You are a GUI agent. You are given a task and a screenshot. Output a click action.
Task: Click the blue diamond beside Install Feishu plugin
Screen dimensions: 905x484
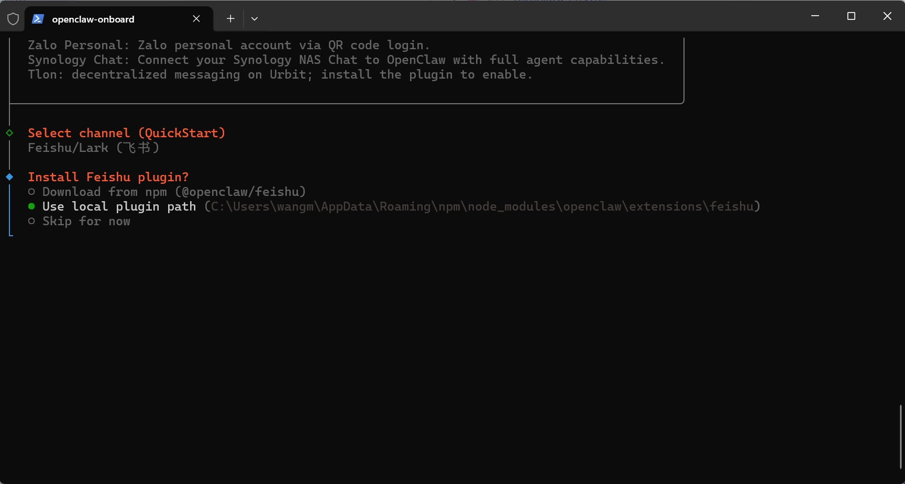pos(9,177)
